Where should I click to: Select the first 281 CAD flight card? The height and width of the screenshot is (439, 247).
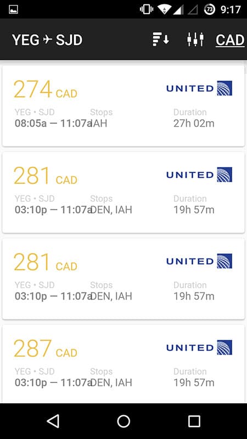tap(123, 193)
